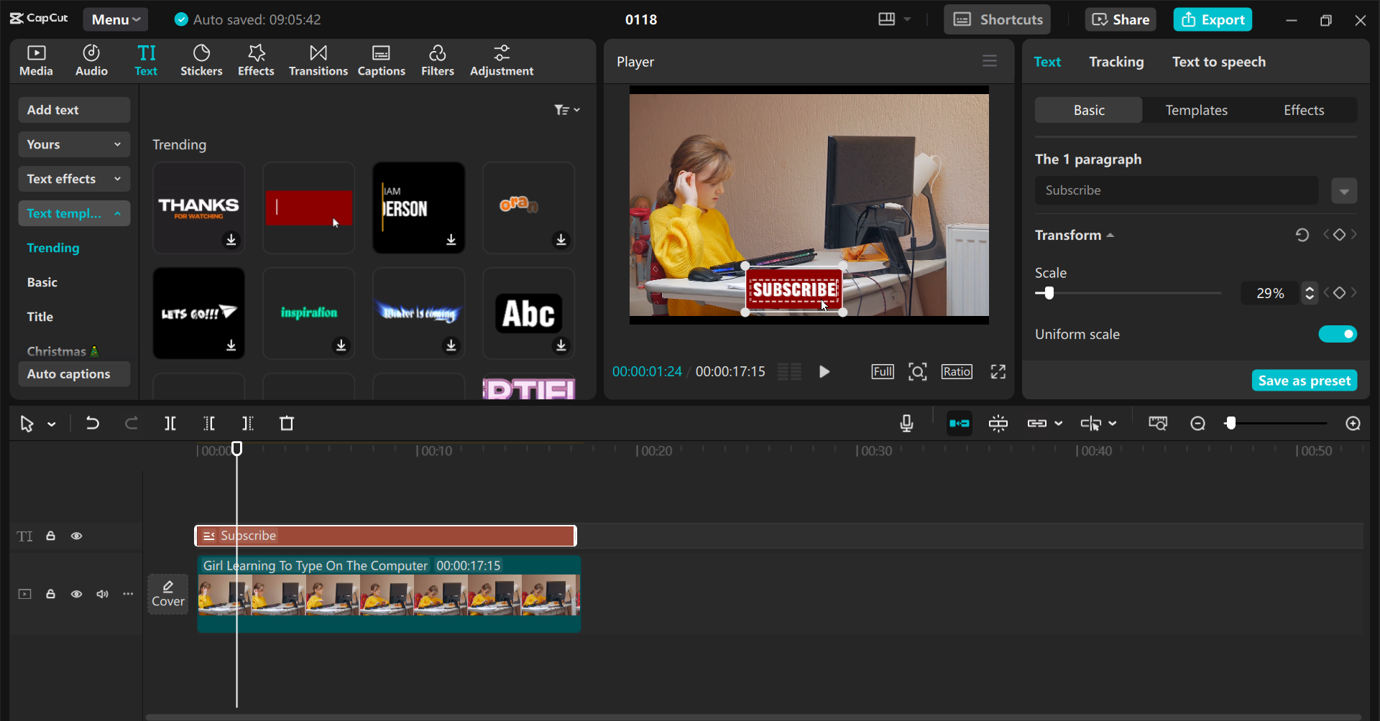
Task: Switch to the Tracking tab
Action: 1116,62
